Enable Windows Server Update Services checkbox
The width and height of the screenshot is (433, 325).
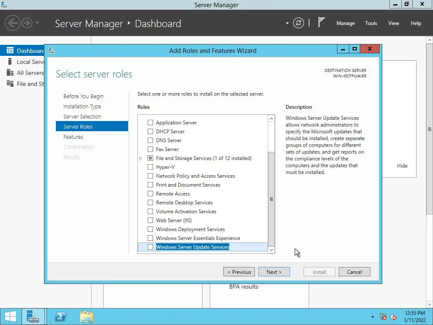(150, 247)
